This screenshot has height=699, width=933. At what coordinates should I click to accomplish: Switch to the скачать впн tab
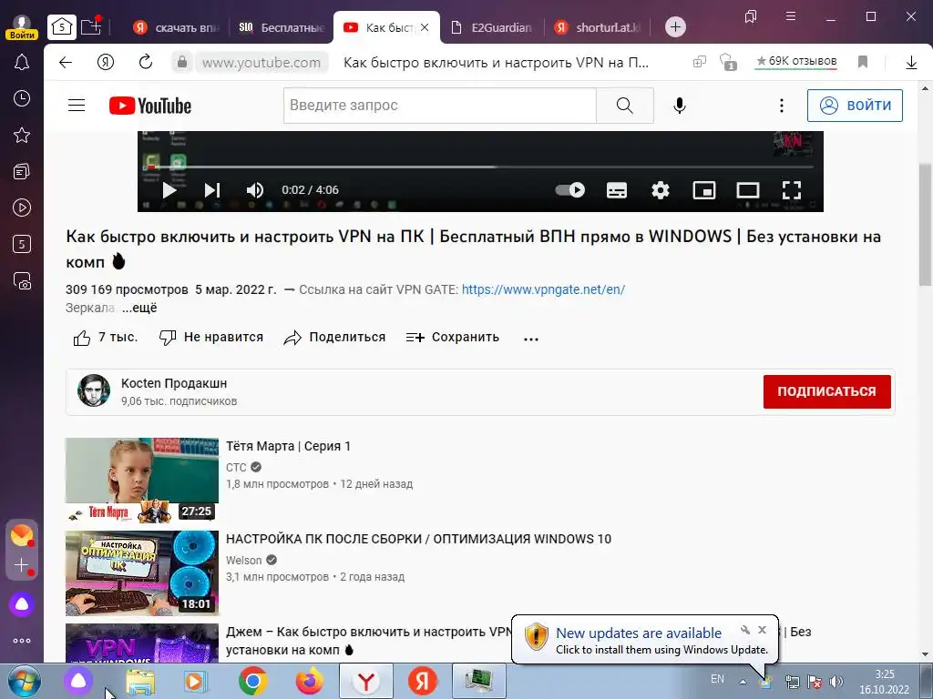[177, 27]
